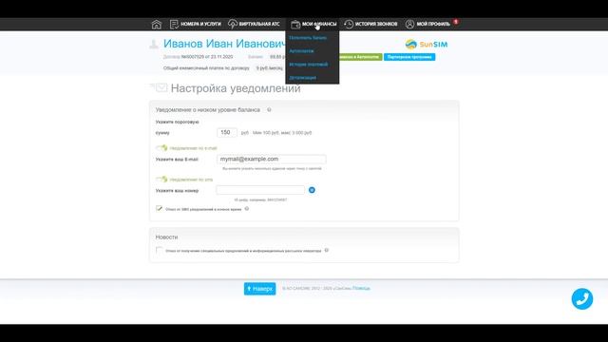Select Детализация in dropdown
Image resolution: width=608 pixels, height=342 pixels.
[x=302, y=78]
